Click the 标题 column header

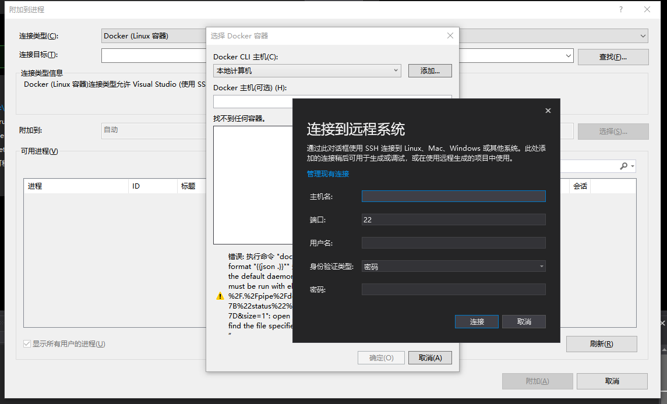[x=192, y=186]
